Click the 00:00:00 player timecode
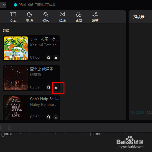 coord(137,112)
